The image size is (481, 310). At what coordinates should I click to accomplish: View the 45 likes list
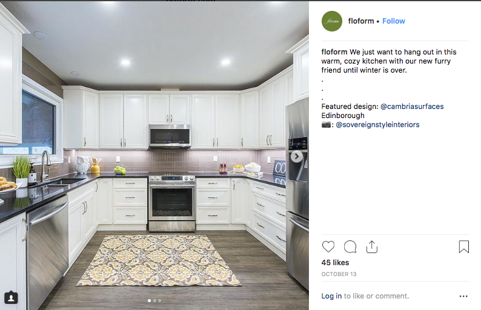335,263
